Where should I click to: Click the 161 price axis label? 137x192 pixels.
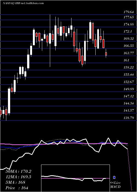(126, 60)
